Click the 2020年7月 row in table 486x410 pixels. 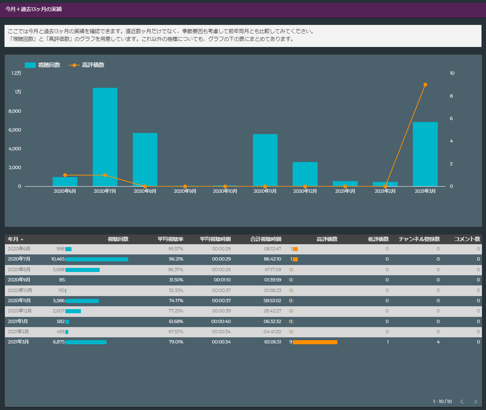[19, 259]
